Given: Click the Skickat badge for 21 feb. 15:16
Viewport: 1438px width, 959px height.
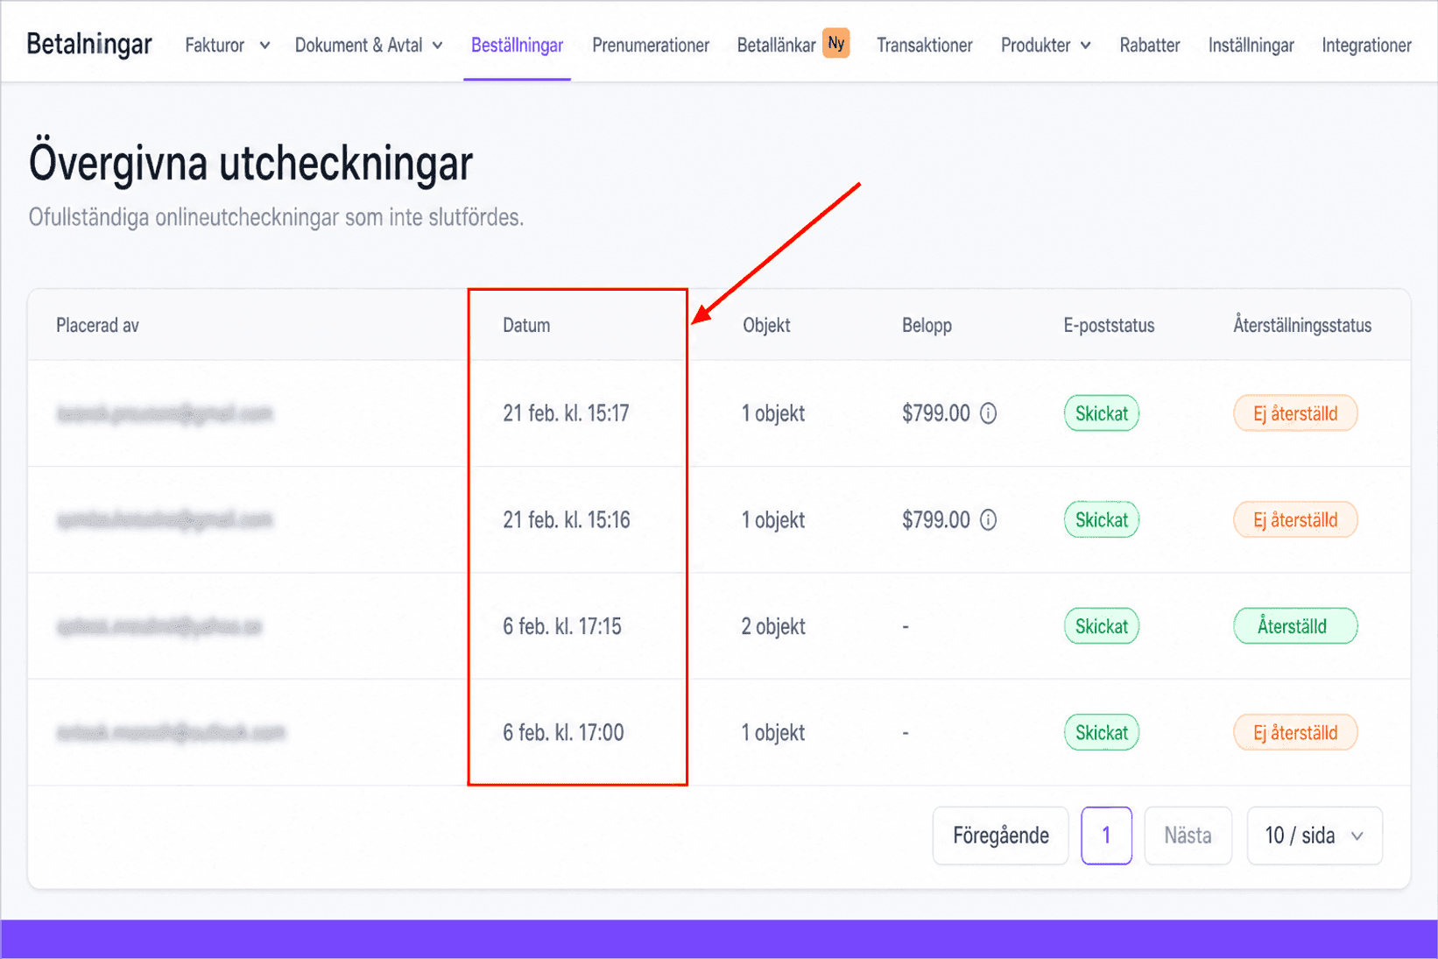Looking at the screenshot, I should 1102,520.
